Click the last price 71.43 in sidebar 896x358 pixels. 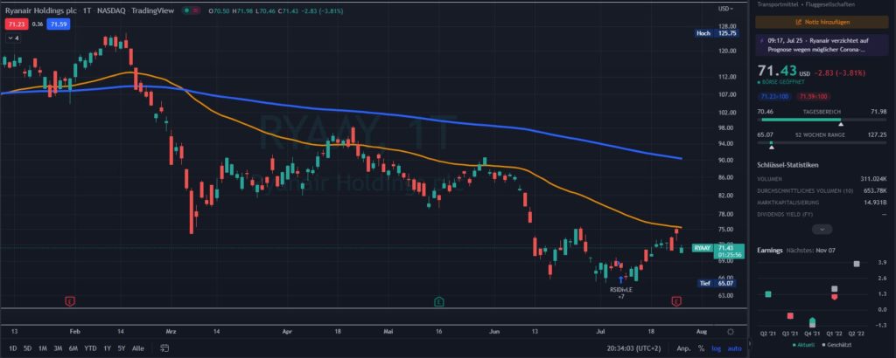pos(776,71)
